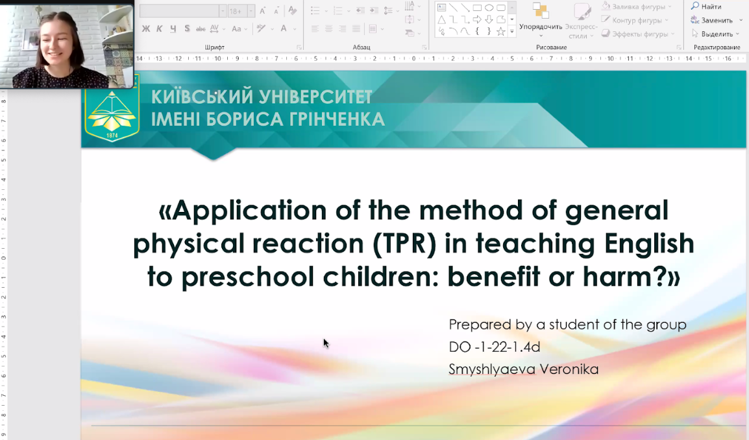Toggle underline (Ч) formatting

coord(173,29)
